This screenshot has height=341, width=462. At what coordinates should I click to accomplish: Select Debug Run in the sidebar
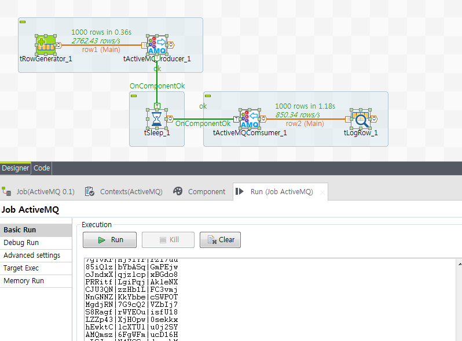[x=21, y=243]
